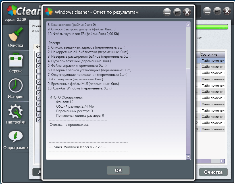This screenshot has height=184, width=235.
Task: Click the Общий размер: 3,74 Mb line
Action: click(75, 106)
